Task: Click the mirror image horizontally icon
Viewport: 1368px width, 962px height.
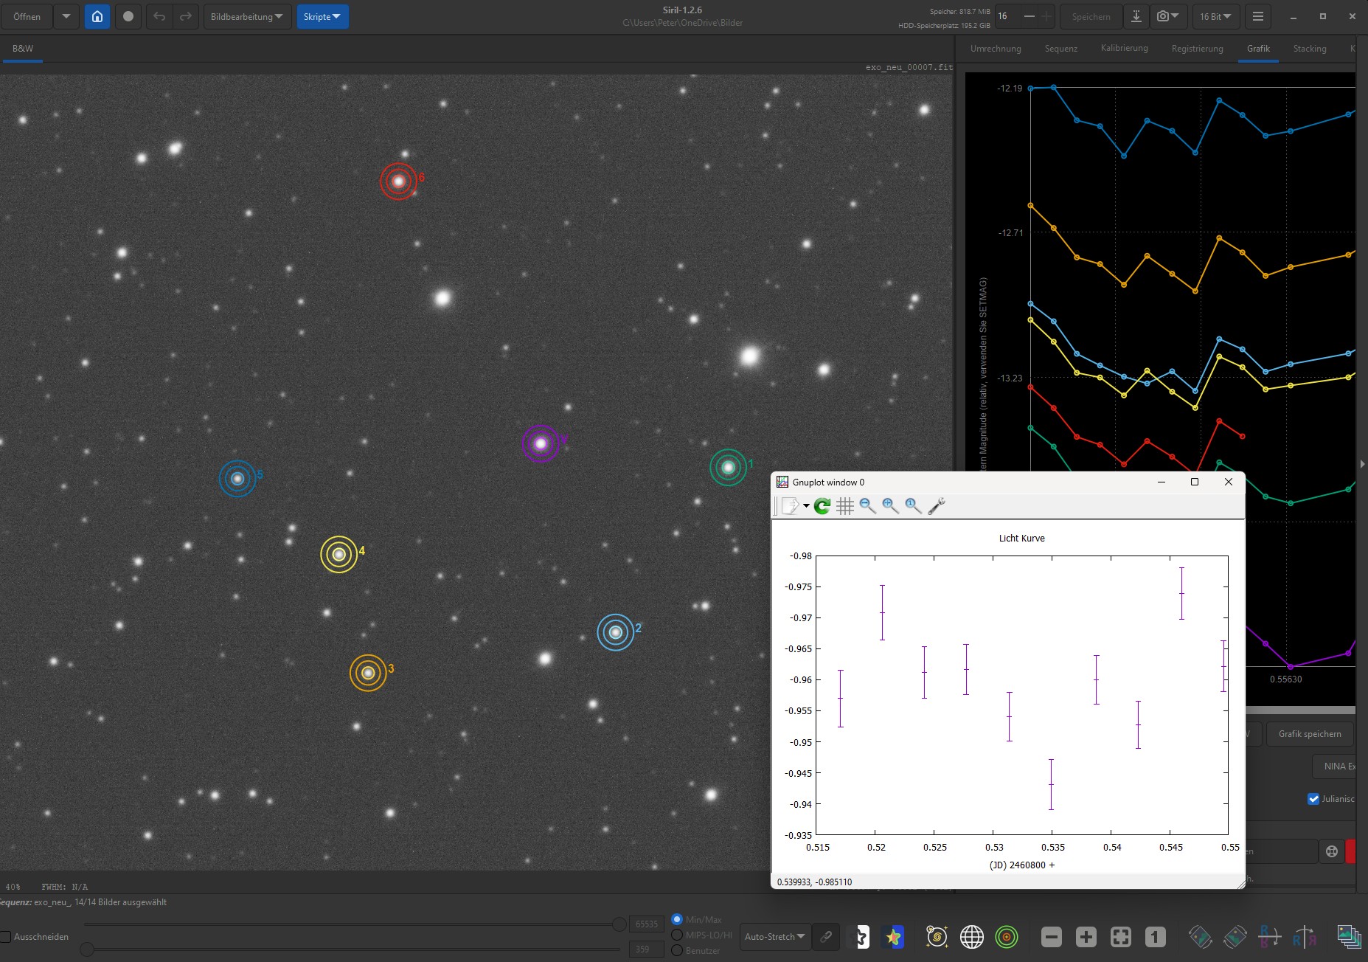Action: [x=1305, y=937]
